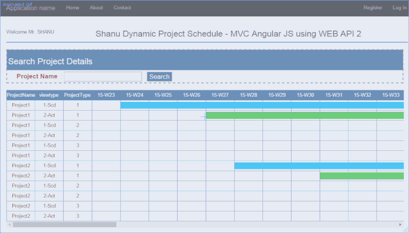Image resolution: width=409 pixels, height=233 pixels.
Task: Click the horizontal scrollbar thumb
Action: (64, 224)
